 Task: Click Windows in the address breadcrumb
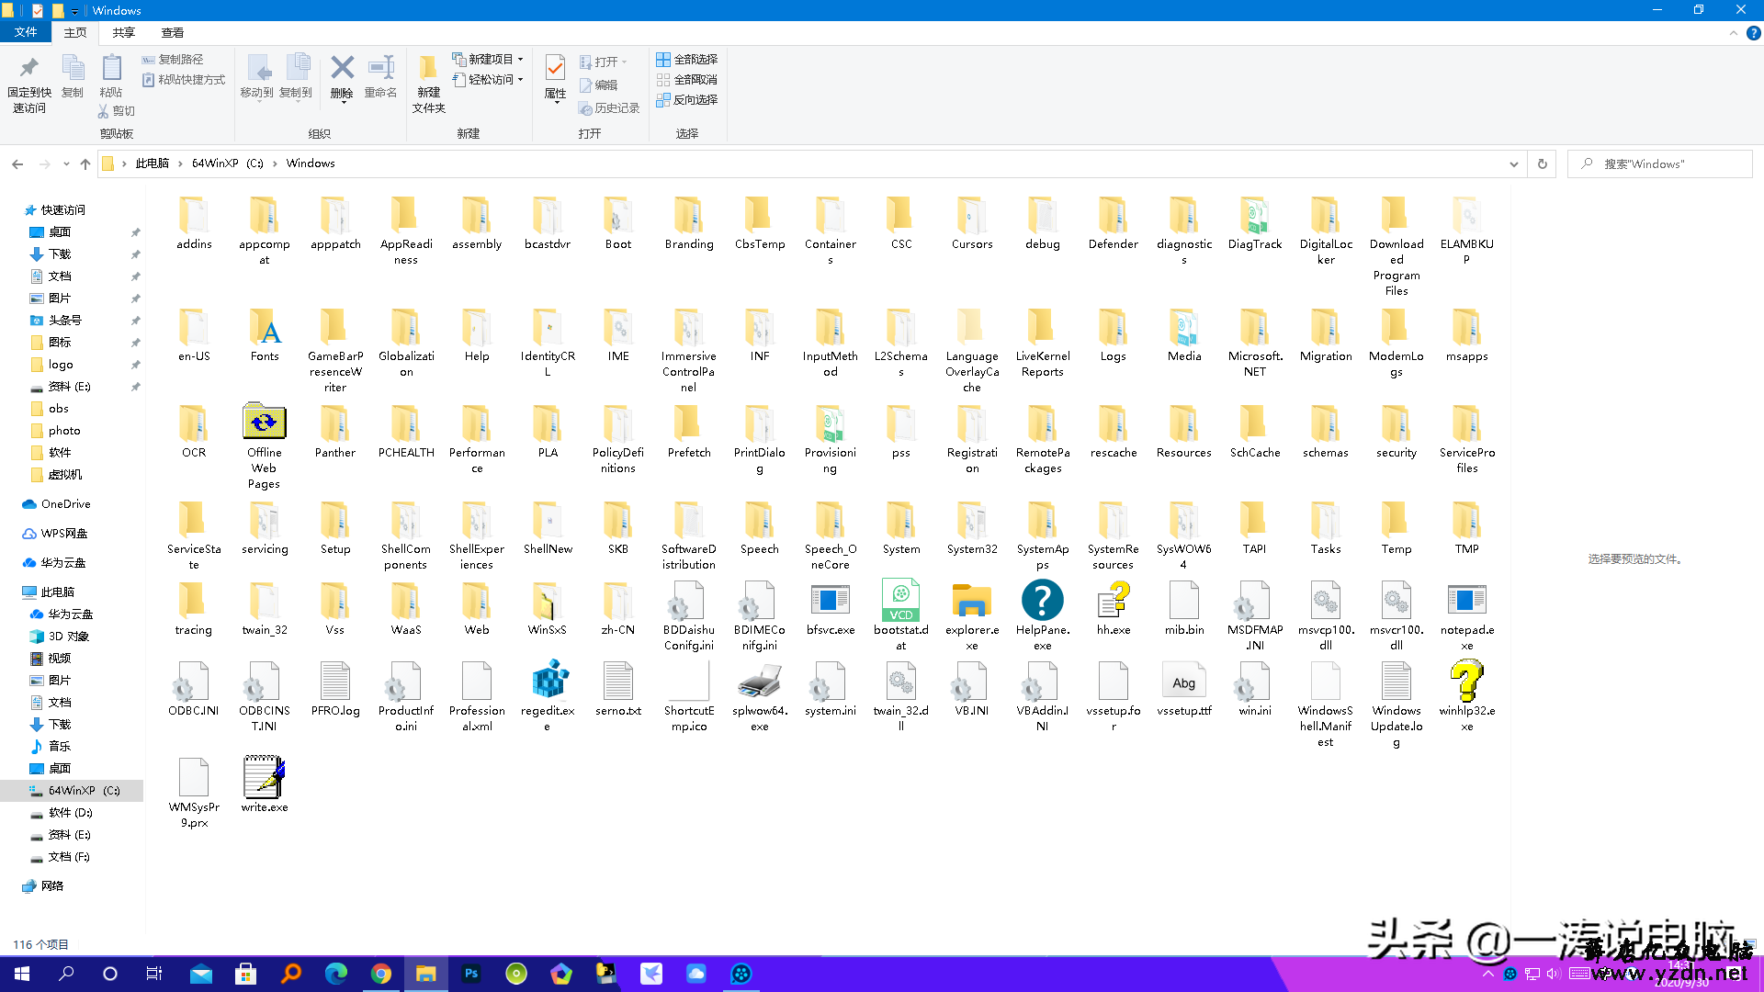click(x=311, y=163)
